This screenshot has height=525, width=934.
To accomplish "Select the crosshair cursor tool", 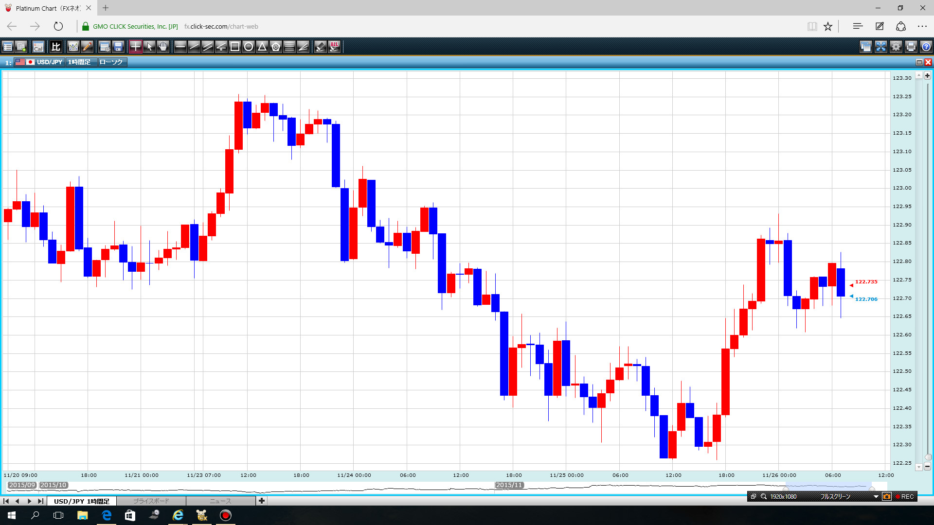I will [x=136, y=47].
